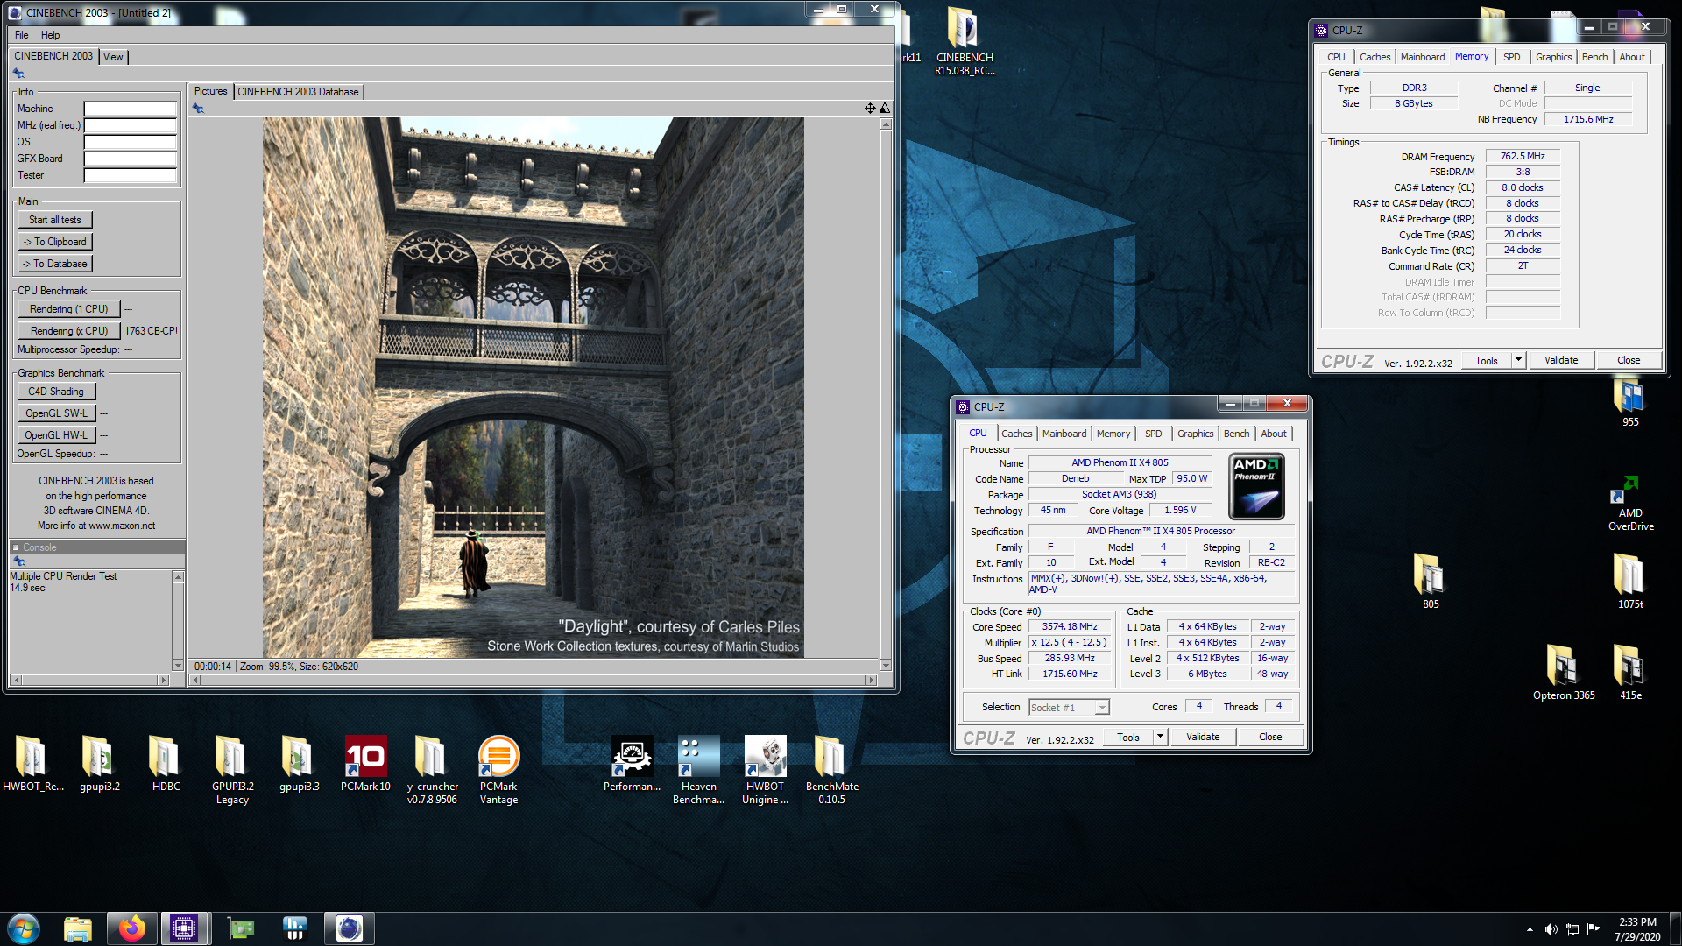Click the pin icon in the Pictures panel
1682x946 pixels.
[198, 109]
